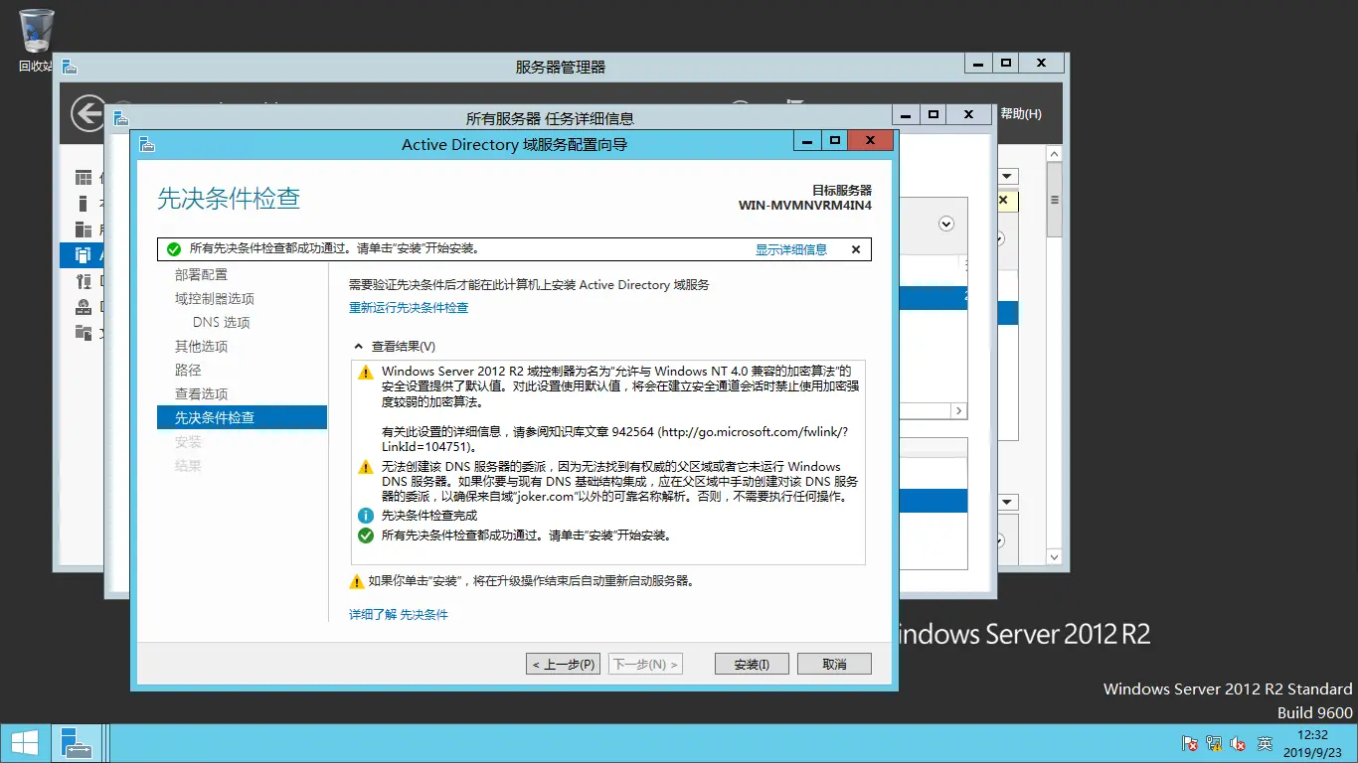The image size is (1358, 763).
Task: Click the Server Manager icon on the taskbar
Action: [x=76, y=743]
